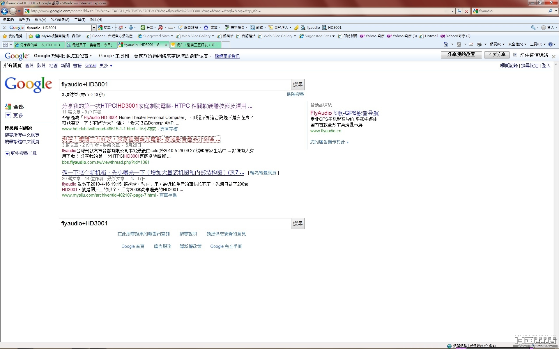Dismiss the location notification bar with X
Image resolution: width=559 pixels, height=349 pixels.
point(553,57)
